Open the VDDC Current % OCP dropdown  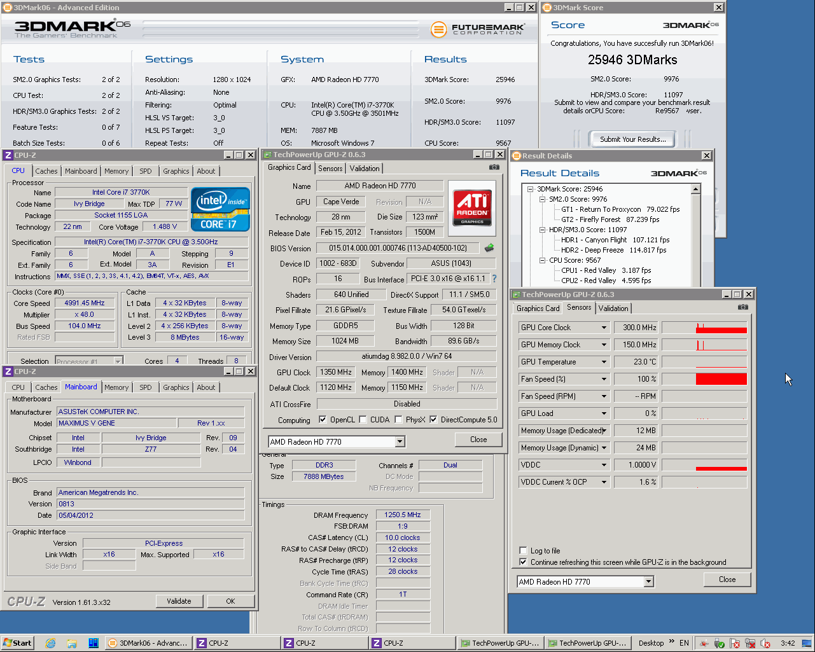[604, 482]
